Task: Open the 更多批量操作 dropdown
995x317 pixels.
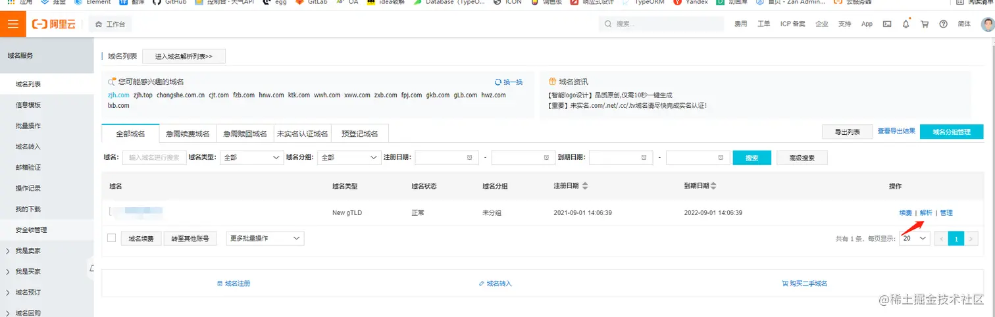Action: coord(265,238)
